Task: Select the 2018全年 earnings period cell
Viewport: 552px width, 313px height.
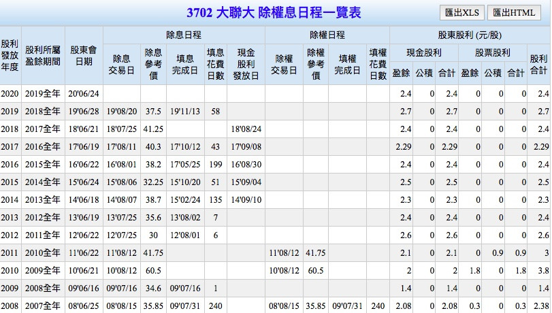Action: (42, 111)
